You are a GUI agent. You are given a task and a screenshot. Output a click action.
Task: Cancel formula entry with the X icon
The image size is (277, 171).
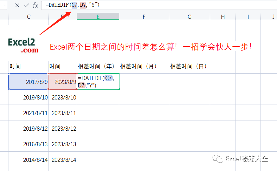17,5
